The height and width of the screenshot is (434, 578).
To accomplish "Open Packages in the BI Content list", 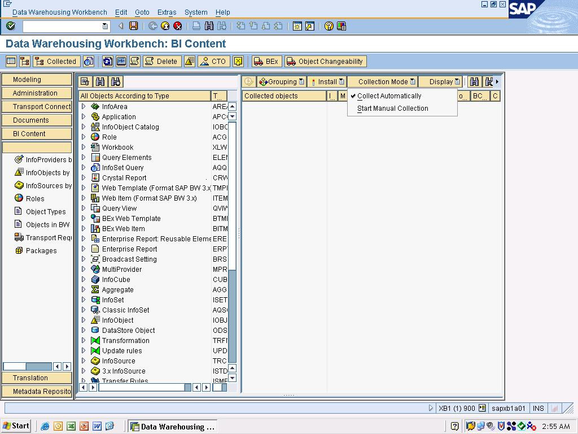I will coord(41,250).
